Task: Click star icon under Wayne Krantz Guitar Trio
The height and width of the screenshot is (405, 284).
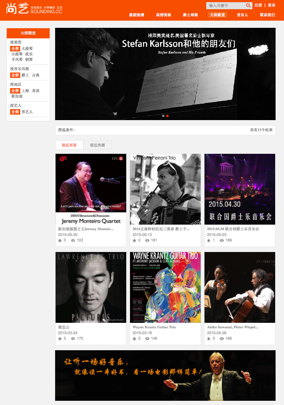Action: pos(134,338)
